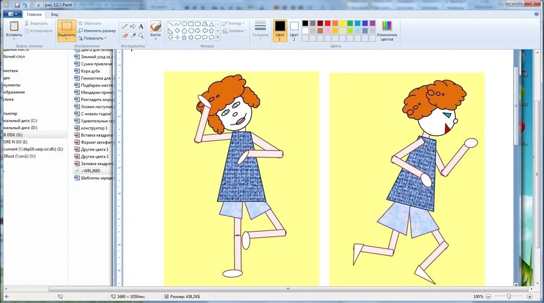Open the Контур outline dropdown
544x303 pixels.
point(233,23)
